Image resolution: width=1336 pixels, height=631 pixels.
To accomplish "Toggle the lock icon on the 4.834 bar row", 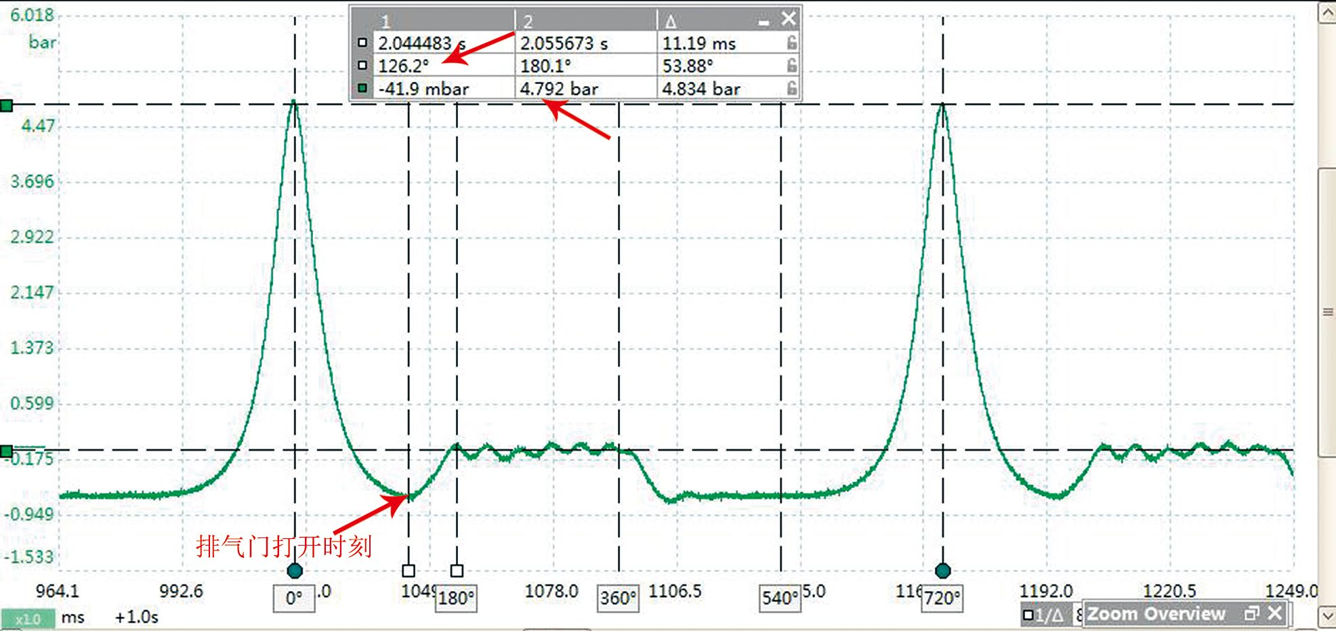I will click(791, 88).
